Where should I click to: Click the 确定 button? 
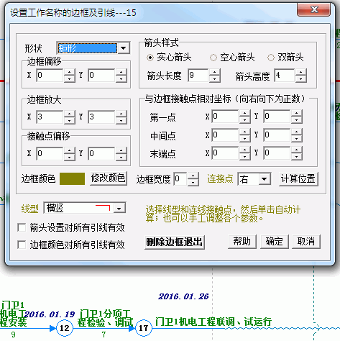tap(275, 242)
